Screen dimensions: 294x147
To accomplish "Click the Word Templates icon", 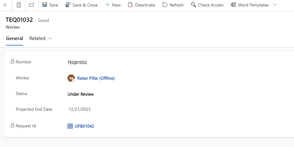I will click(233, 5).
